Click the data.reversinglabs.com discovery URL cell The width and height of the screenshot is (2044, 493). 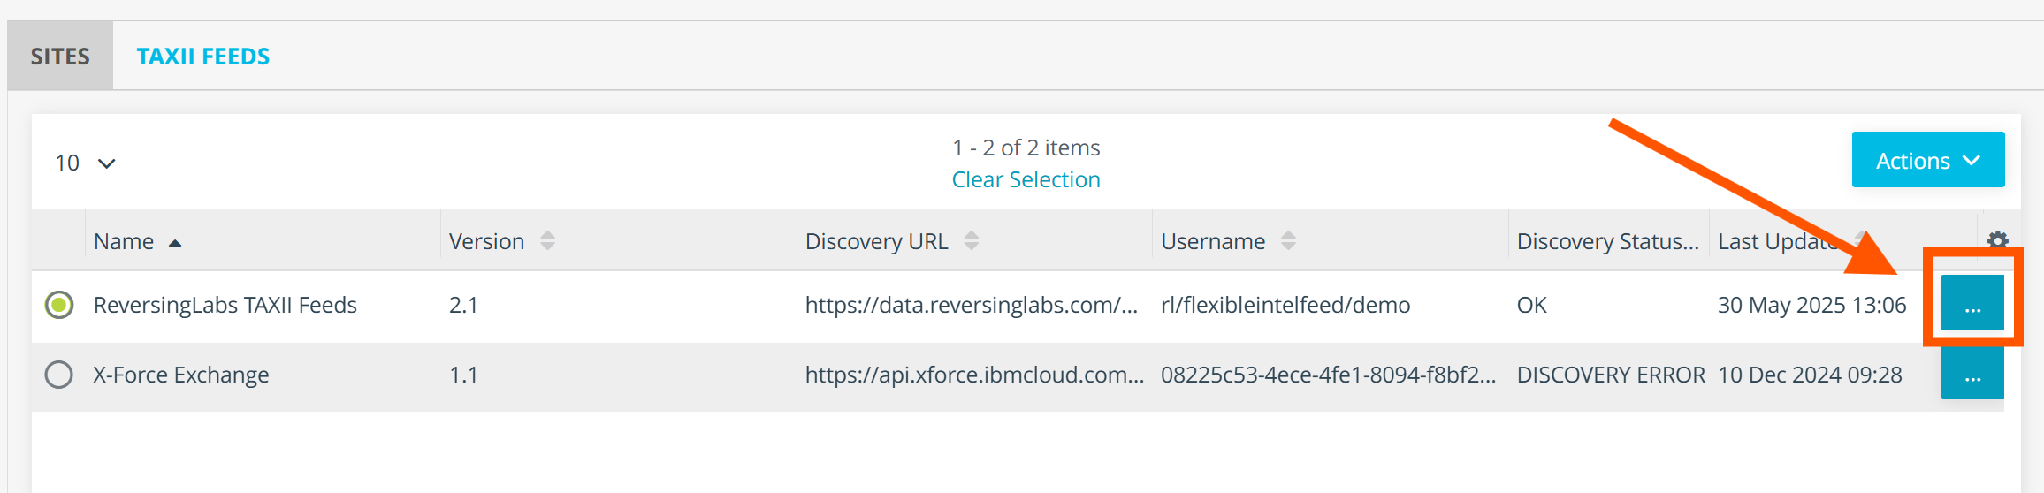click(972, 305)
